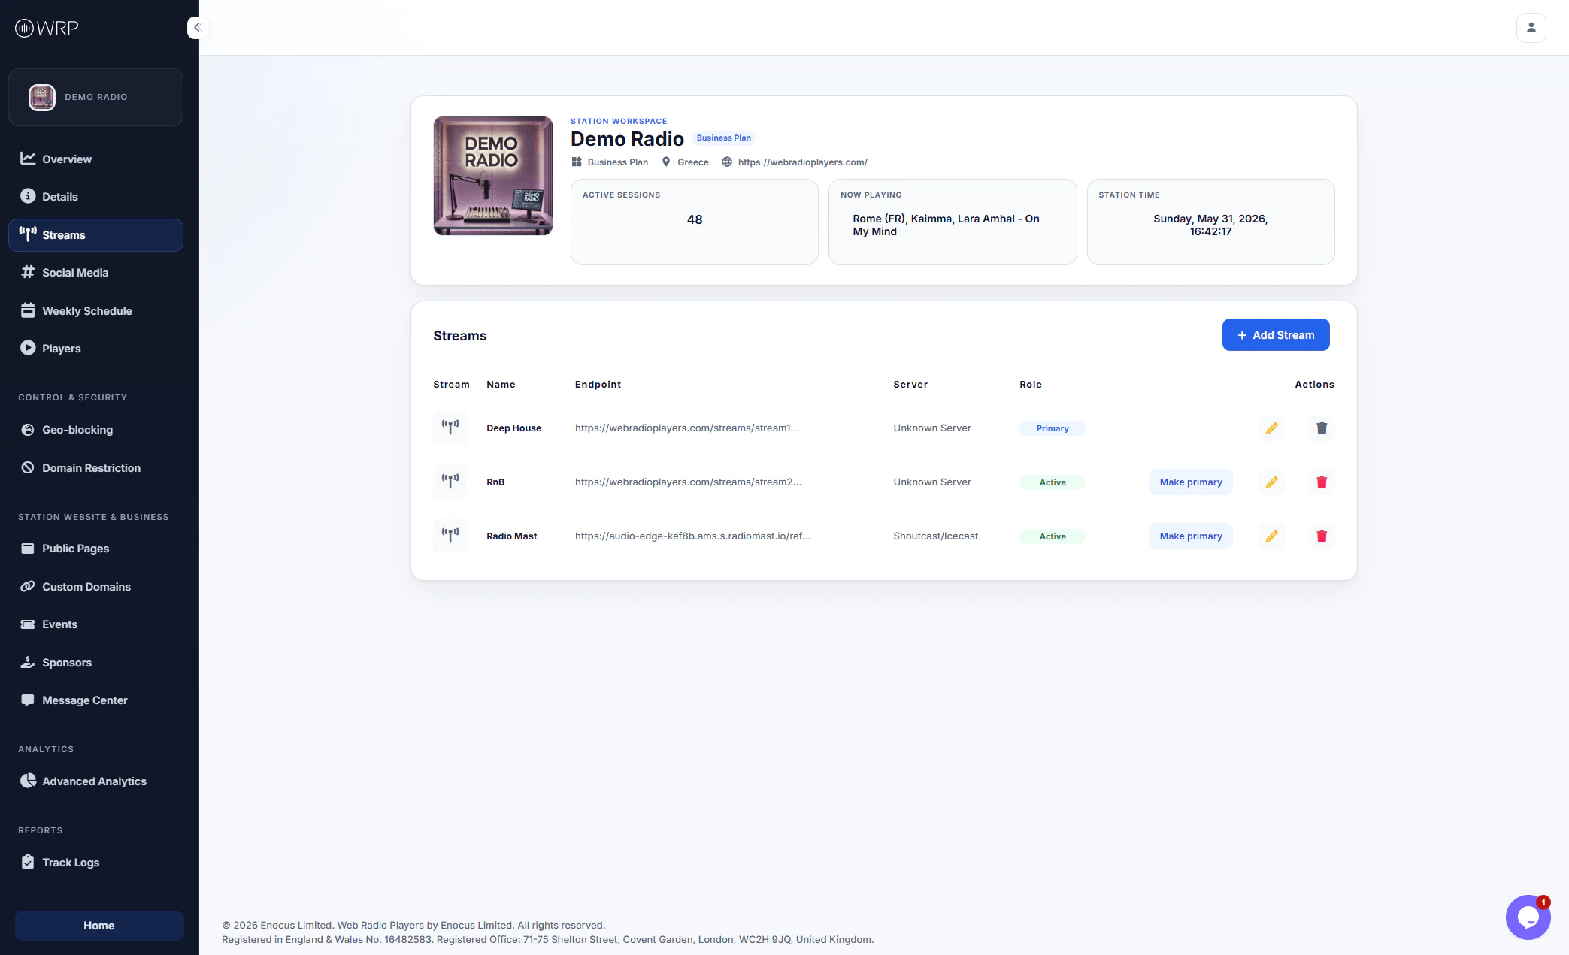Edit the Deep House stream

1271,428
